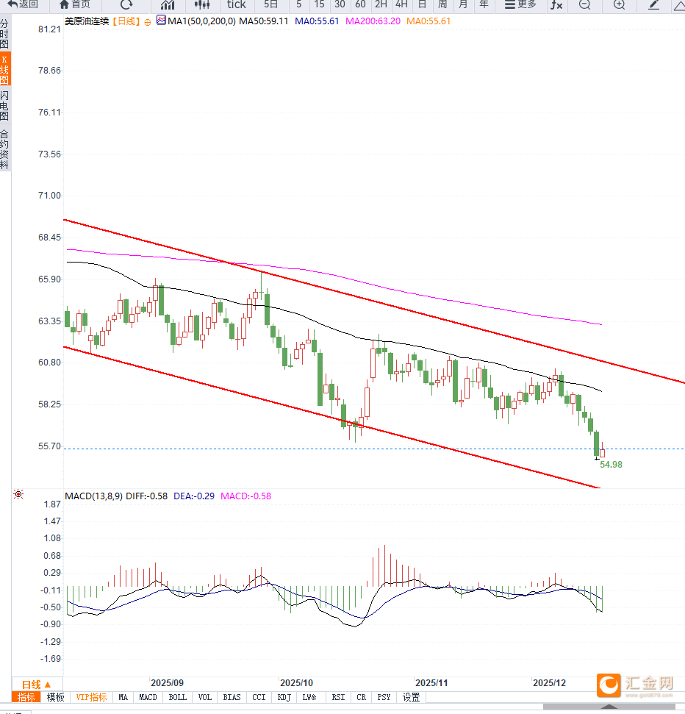Apply the MA indicator
The width and height of the screenshot is (685, 714).
pyautogui.click(x=123, y=697)
